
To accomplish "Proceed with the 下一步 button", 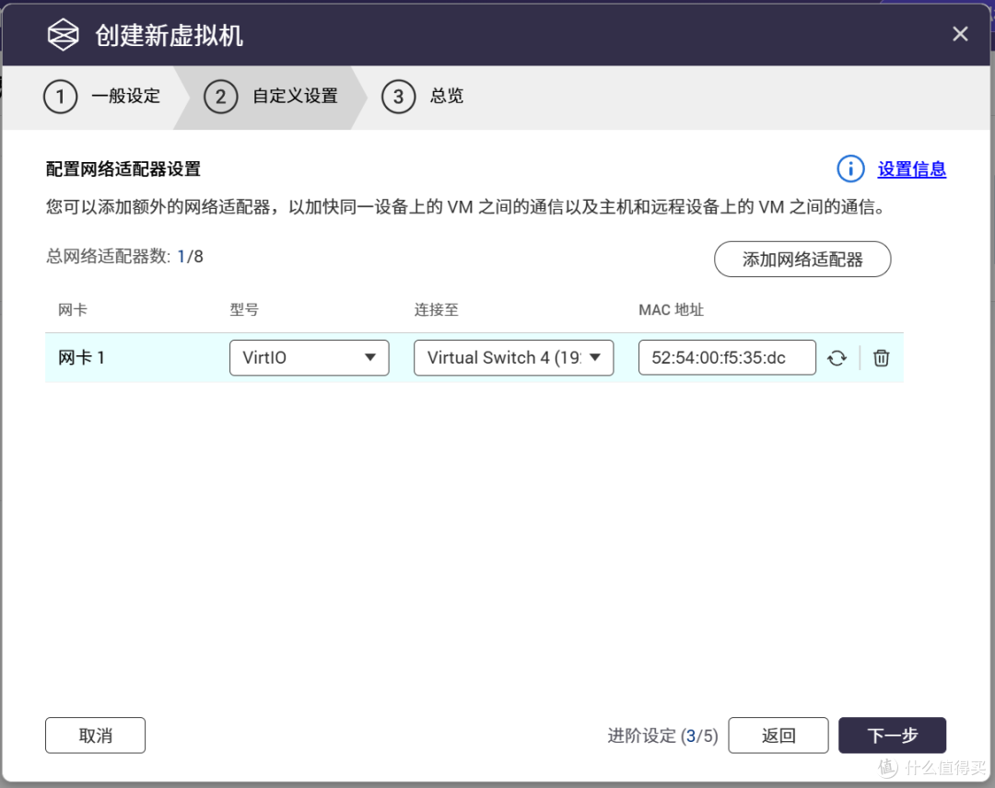I will 892,736.
